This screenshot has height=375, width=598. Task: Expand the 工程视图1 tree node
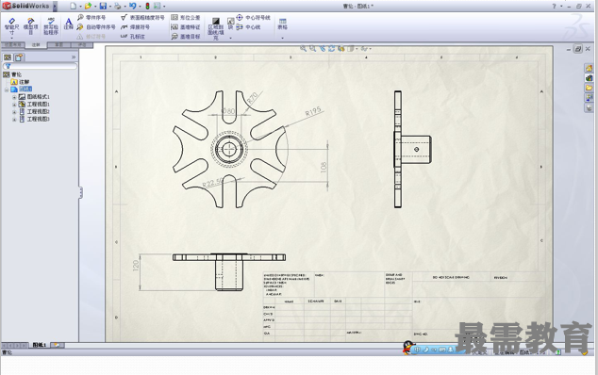coord(14,105)
